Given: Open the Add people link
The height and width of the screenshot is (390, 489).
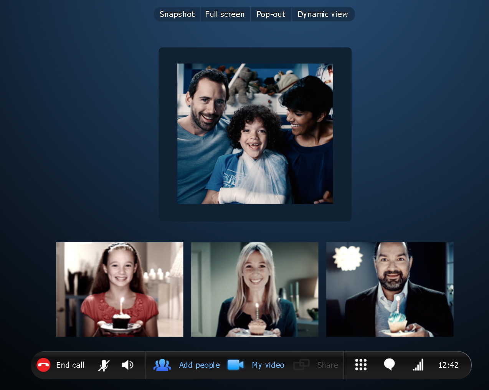Looking at the screenshot, I should 200,365.
